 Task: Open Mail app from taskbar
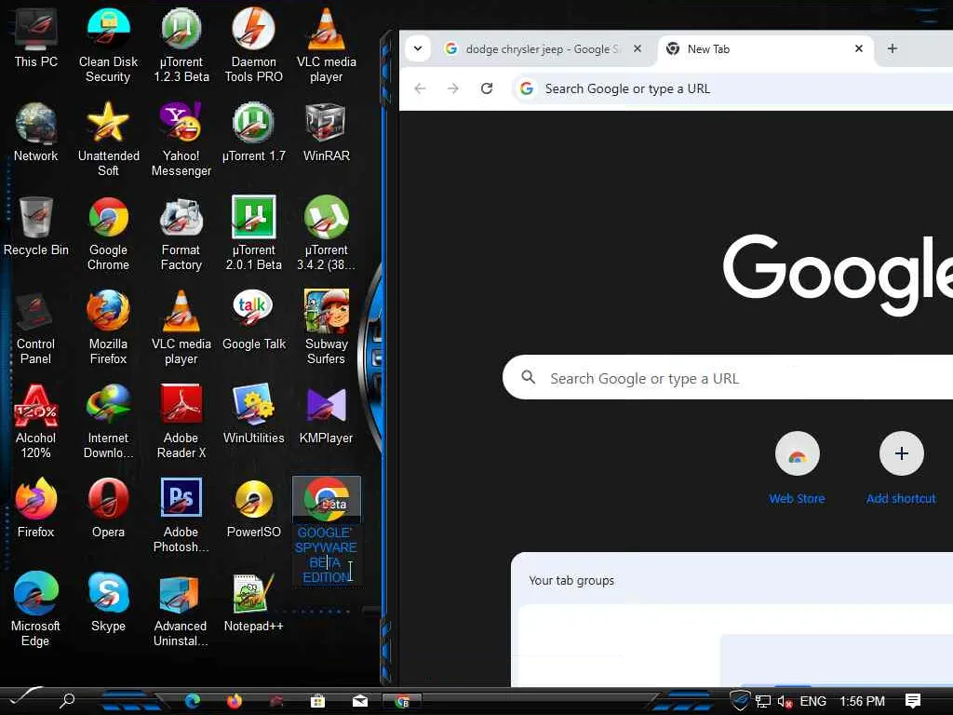tap(360, 701)
